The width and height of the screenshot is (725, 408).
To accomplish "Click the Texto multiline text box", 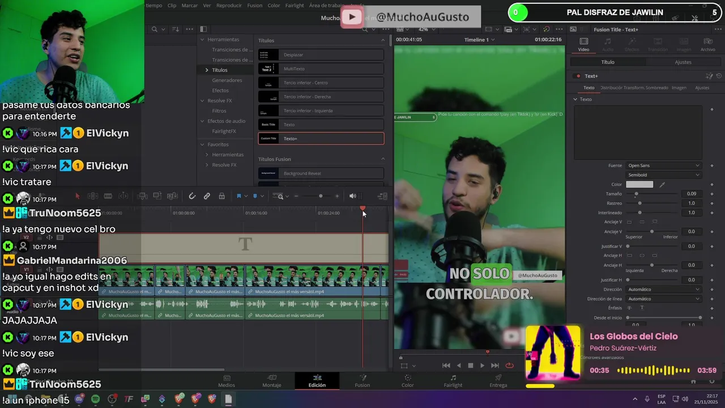I will [638, 133].
